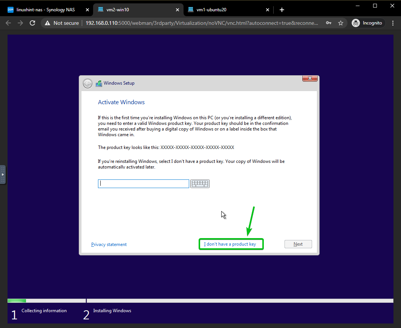Switch to the linuxhint-nas Synology NAS tab

[46, 10]
